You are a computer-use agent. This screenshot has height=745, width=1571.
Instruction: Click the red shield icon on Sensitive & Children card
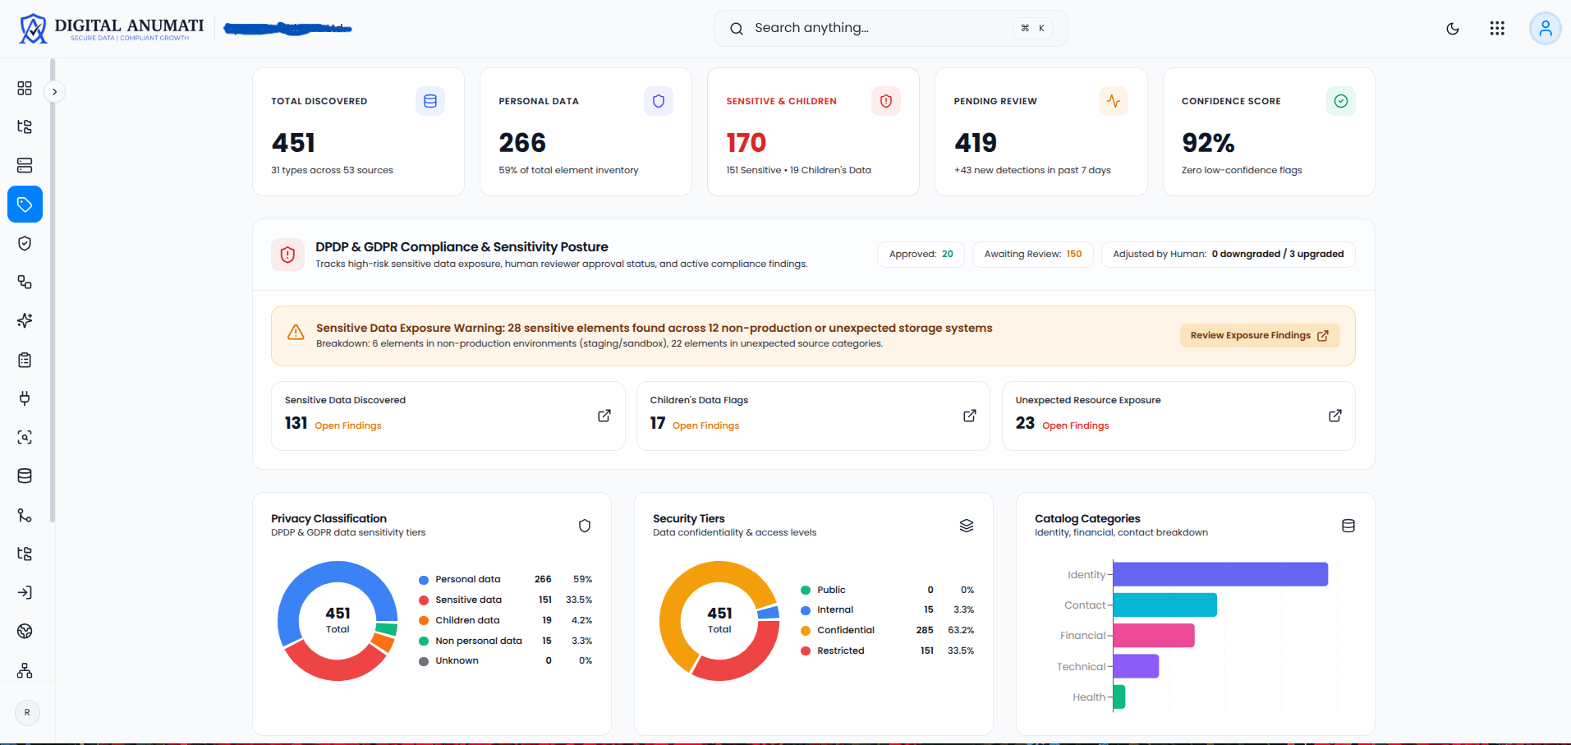click(x=885, y=101)
